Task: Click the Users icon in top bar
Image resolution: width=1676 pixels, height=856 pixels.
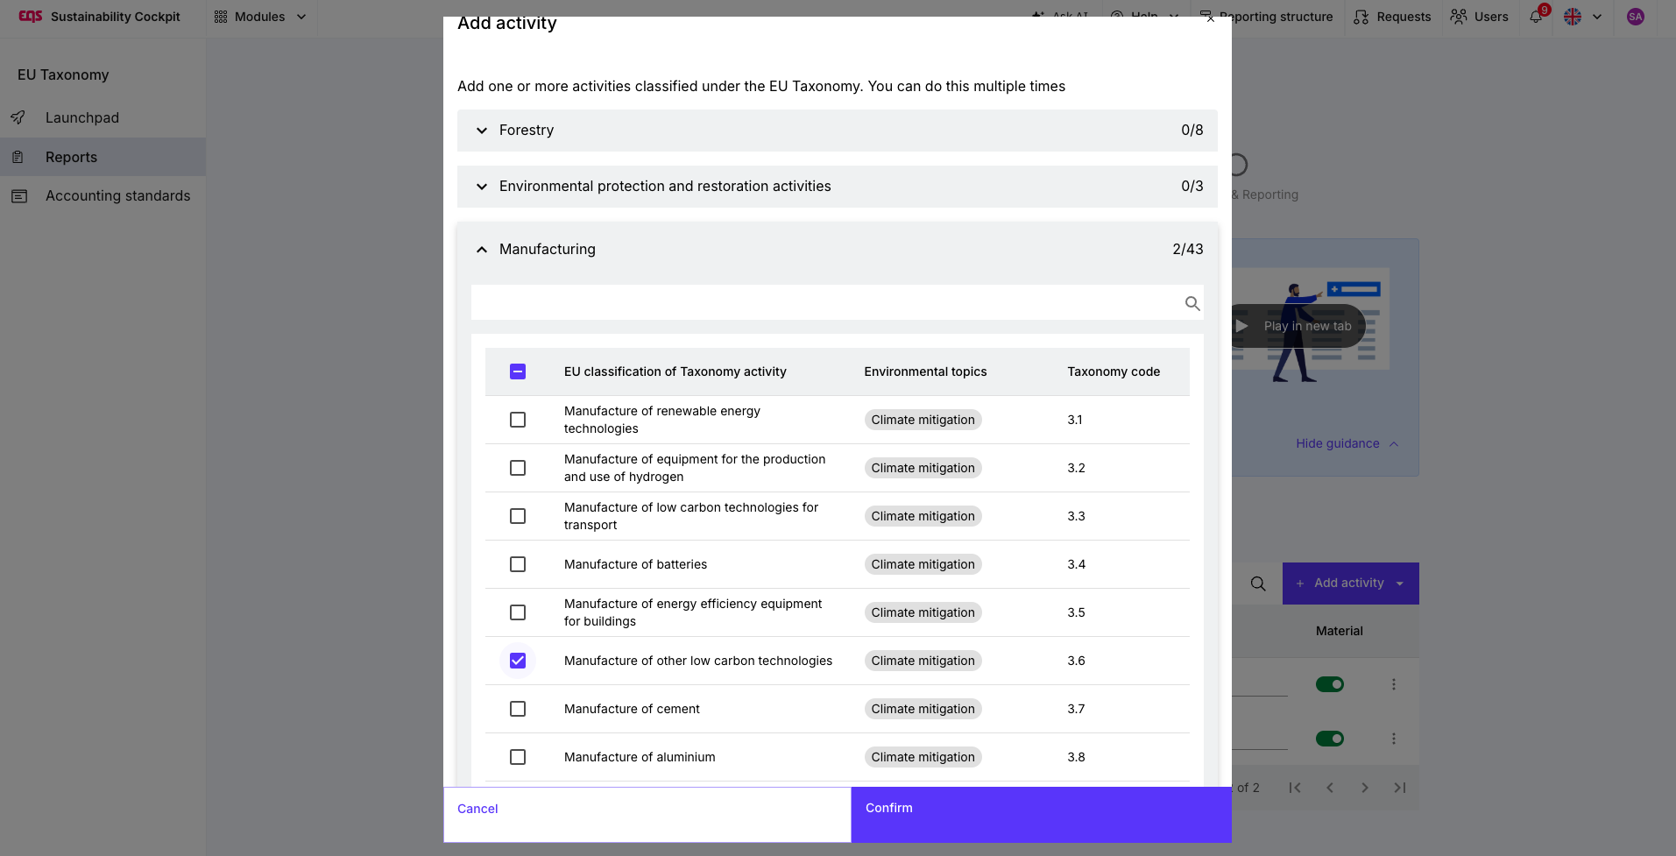Action: pyautogui.click(x=1459, y=17)
